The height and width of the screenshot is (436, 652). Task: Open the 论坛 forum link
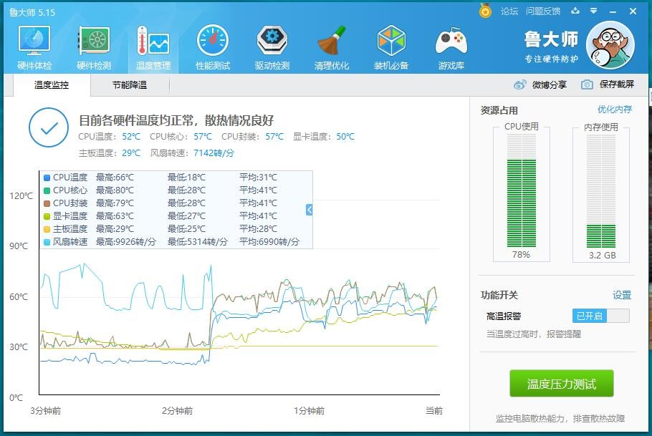pos(509,11)
